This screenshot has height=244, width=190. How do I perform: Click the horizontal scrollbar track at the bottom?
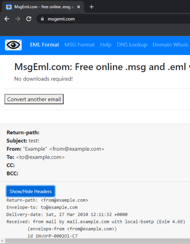click(98, 241)
